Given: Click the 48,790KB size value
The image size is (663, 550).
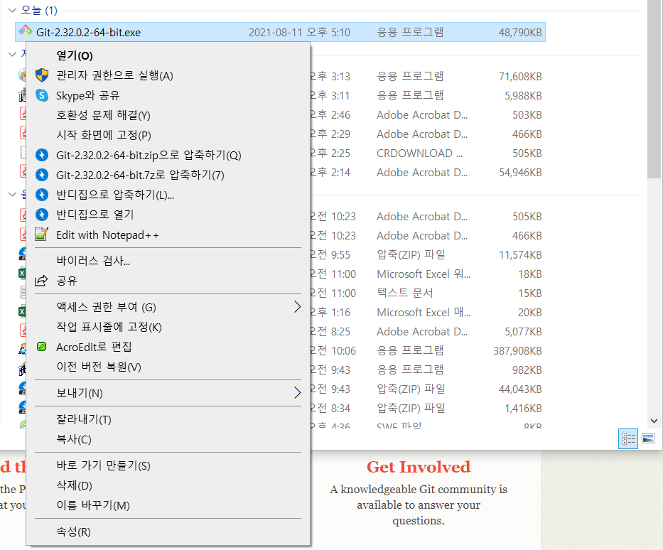Looking at the screenshot, I should point(520,32).
